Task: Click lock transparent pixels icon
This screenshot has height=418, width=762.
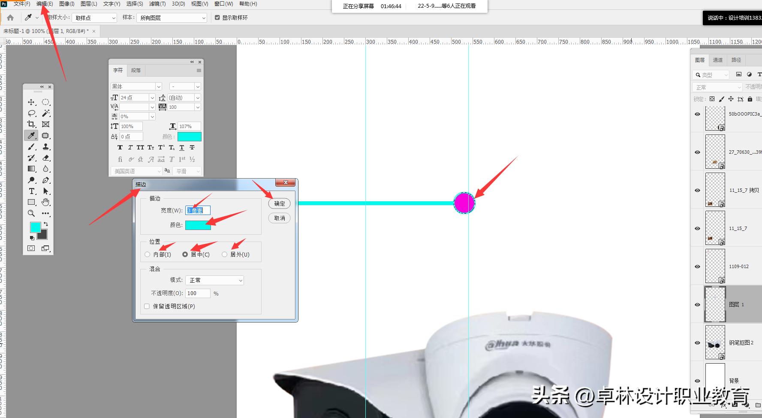Action: pyautogui.click(x=712, y=99)
